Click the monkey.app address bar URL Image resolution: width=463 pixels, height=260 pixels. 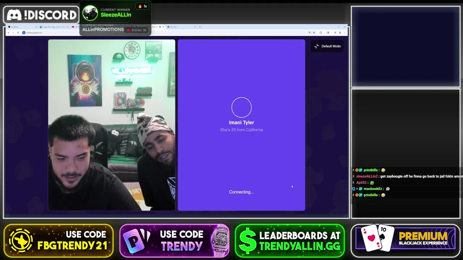tap(34, 32)
